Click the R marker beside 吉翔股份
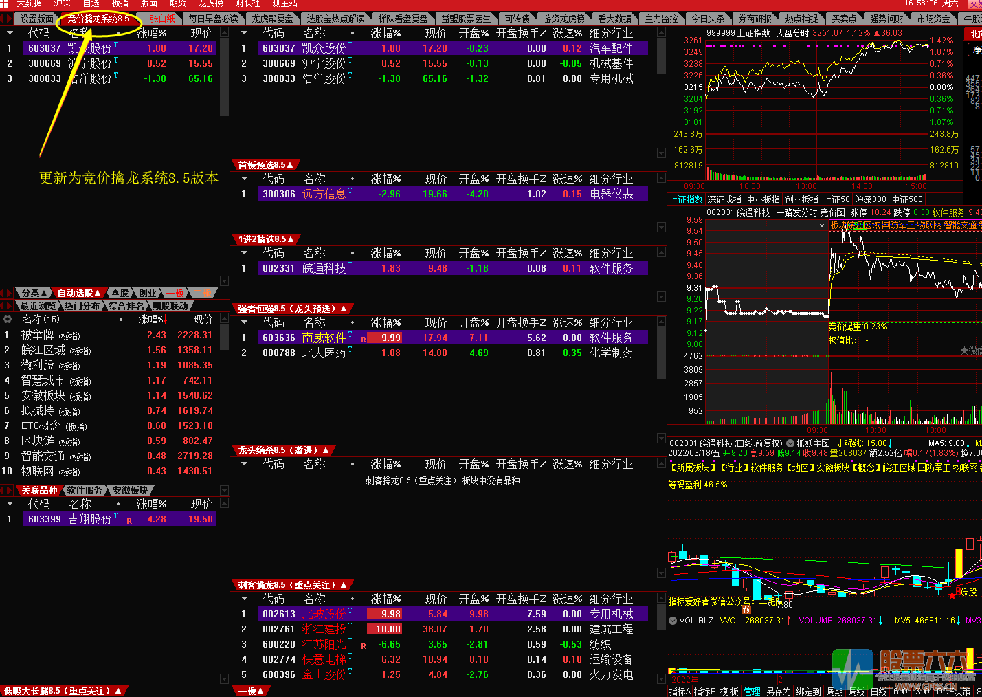 [129, 521]
